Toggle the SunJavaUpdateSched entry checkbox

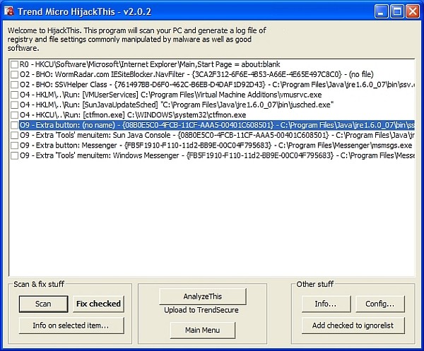tap(15, 105)
